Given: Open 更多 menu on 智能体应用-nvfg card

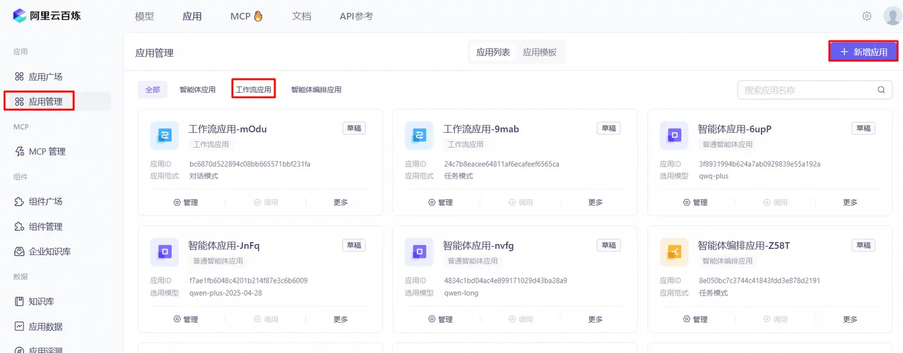Looking at the screenshot, I should 595,319.
